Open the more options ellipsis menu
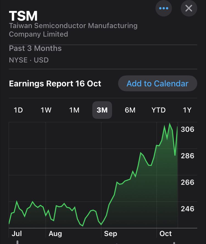206x244 pixels. [x=164, y=8]
